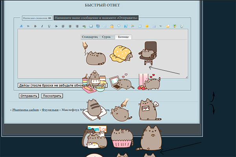Insert the cat sitting on pillow sticker
The height and width of the screenshot is (157, 236).
click(94, 110)
